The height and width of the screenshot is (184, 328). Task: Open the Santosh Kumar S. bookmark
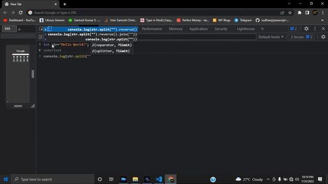85,20
